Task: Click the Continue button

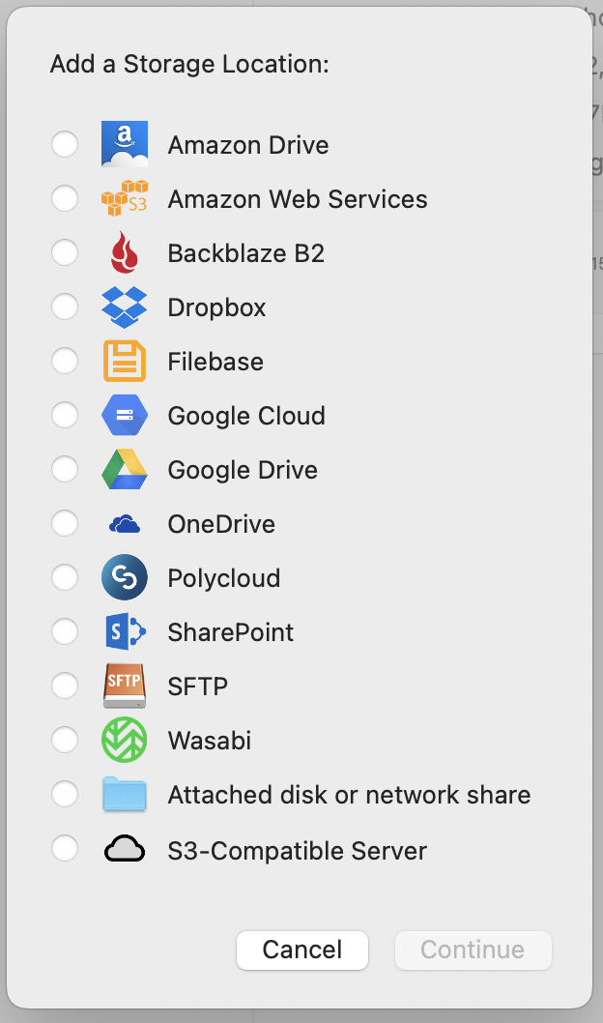Action: click(x=473, y=950)
